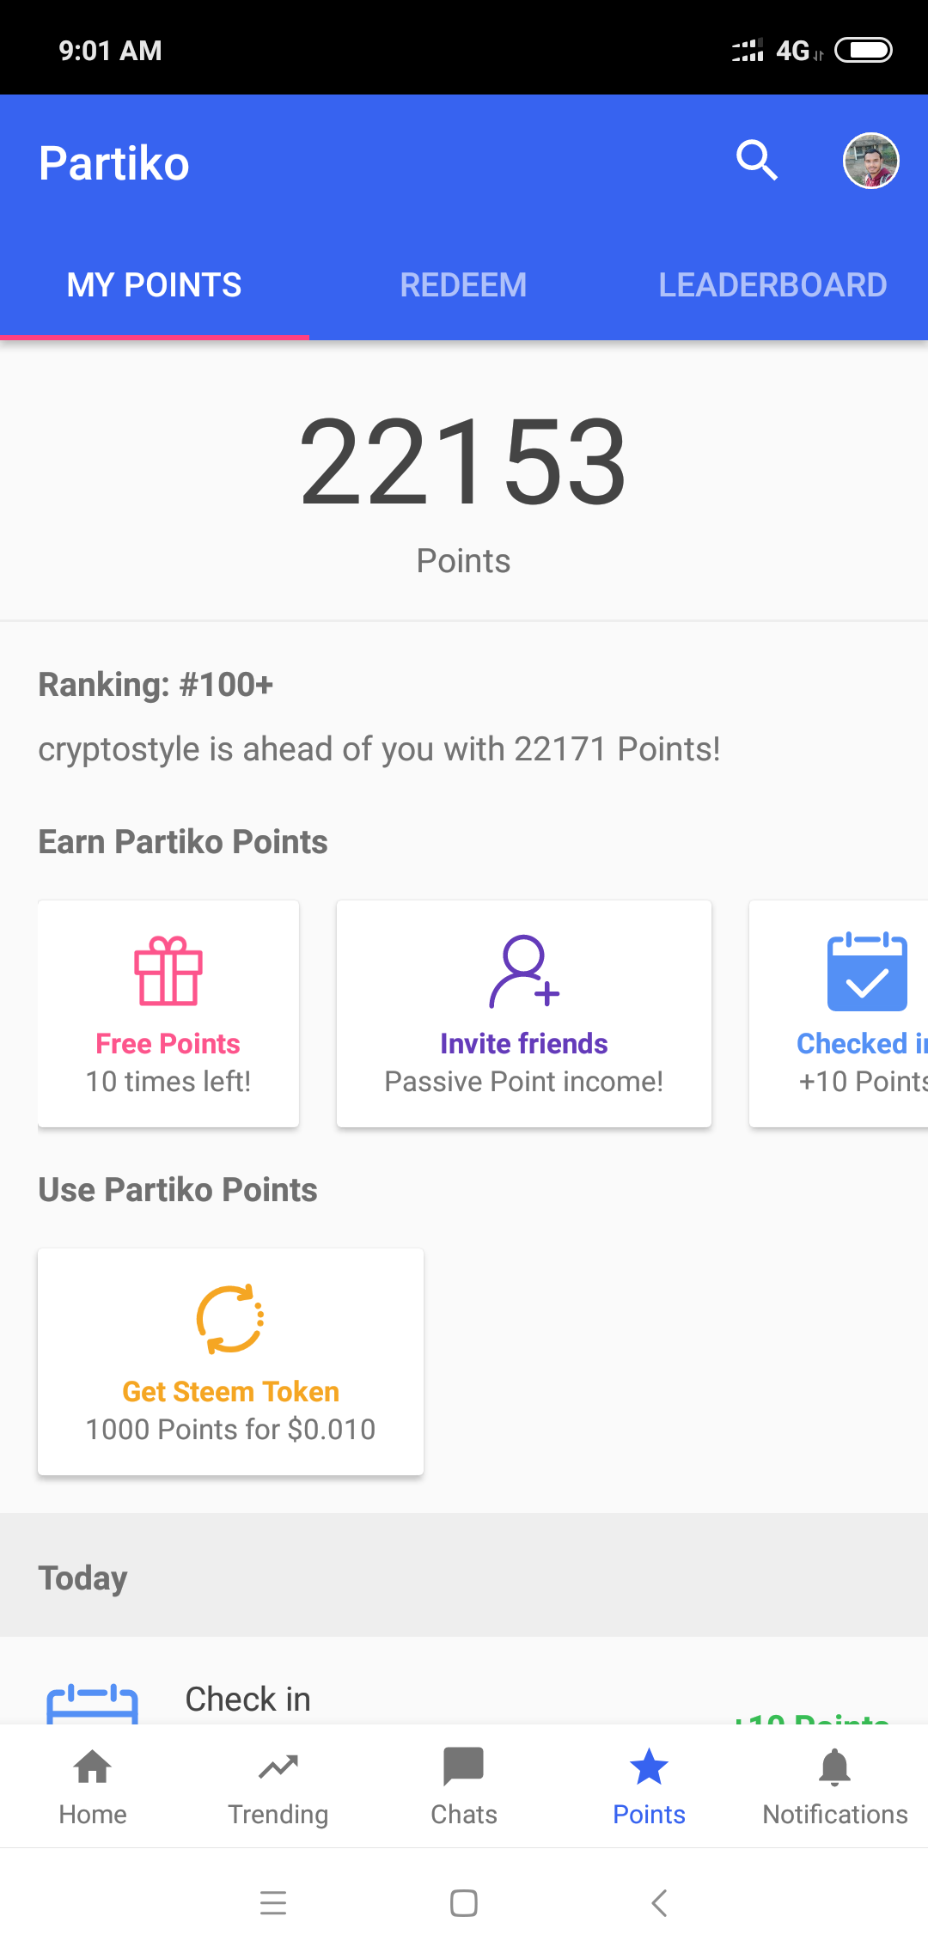Open the profile avatar picture
Screen dimensions: 928x1959
[870, 161]
